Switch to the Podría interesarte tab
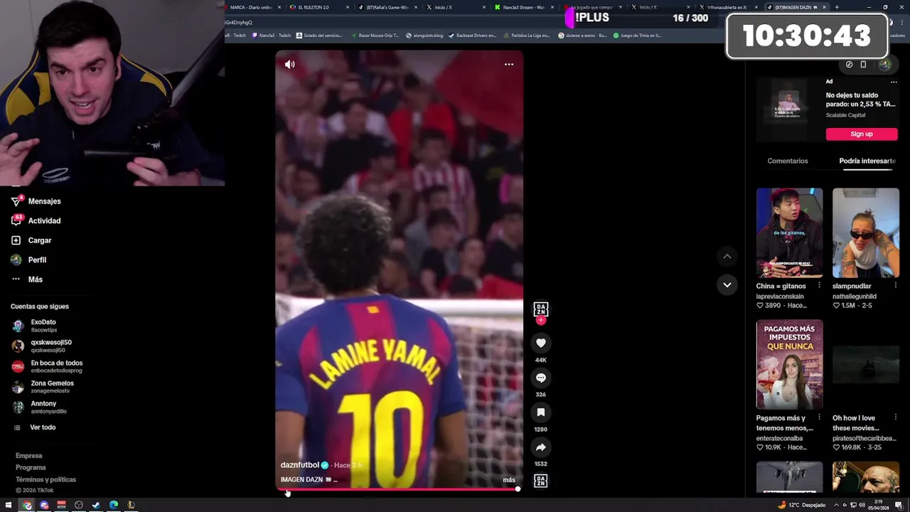The width and height of the screenshot is (910, 512). click(x=867, y=161)
